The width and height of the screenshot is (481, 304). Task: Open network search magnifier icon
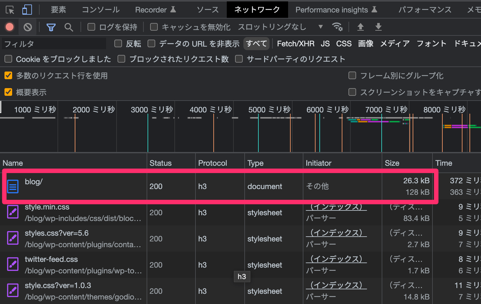69,27
